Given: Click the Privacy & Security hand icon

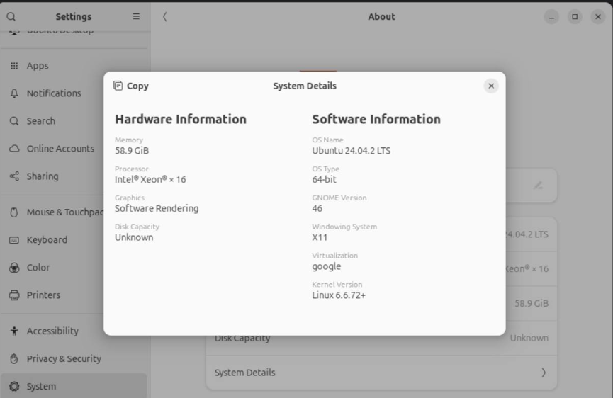Looking at the screenshot, I should tap(14, 359).
